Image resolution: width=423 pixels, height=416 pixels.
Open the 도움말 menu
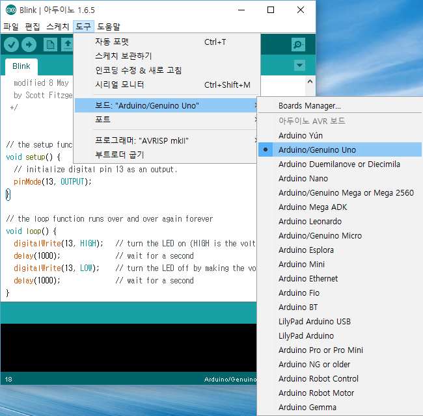(109, 27)
